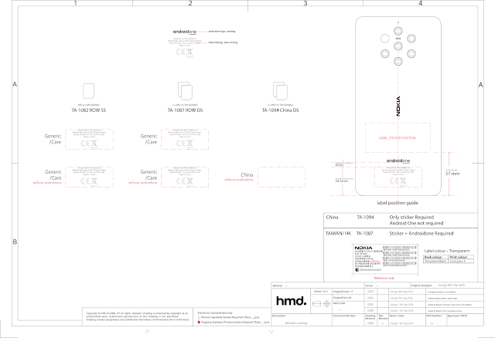Click 'Sticker + Androidone Required' text
495x338 pixels.
pos(422,233)
